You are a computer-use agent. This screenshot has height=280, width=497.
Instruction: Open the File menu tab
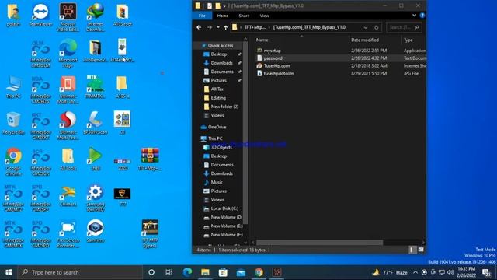tap(202, 16)
